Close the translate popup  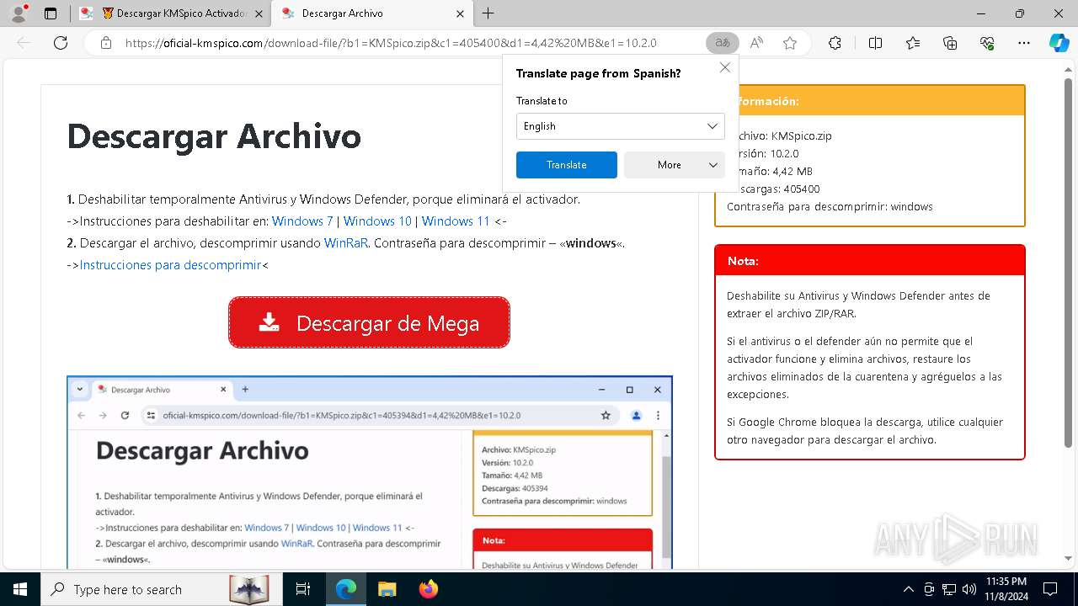pos(724,67)
